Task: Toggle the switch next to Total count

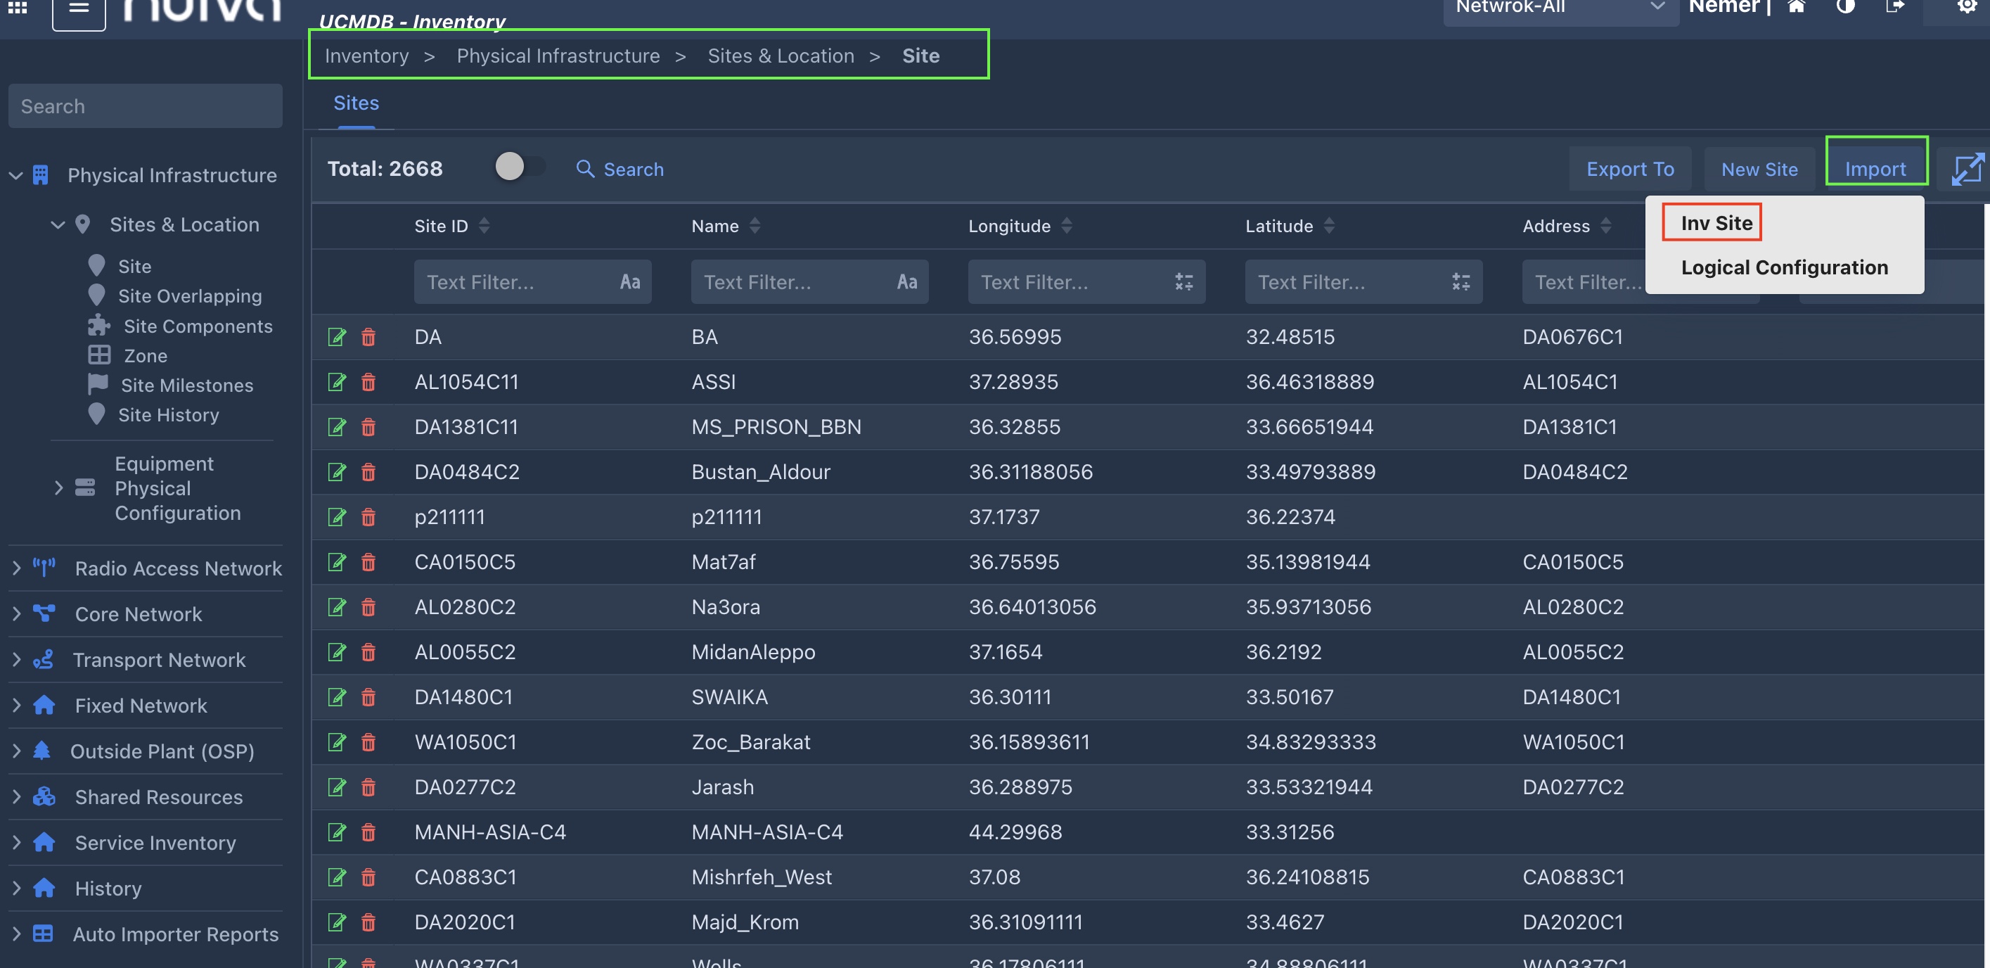Action: (519, 167)
